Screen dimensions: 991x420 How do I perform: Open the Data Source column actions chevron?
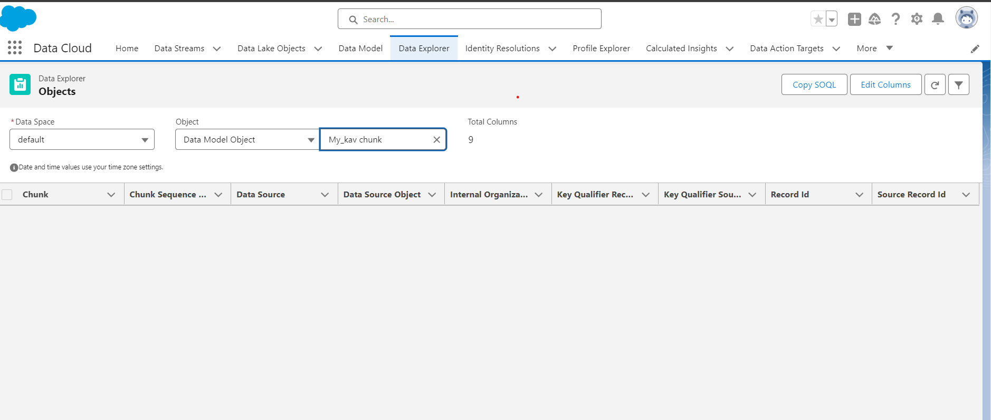(325, 195)
